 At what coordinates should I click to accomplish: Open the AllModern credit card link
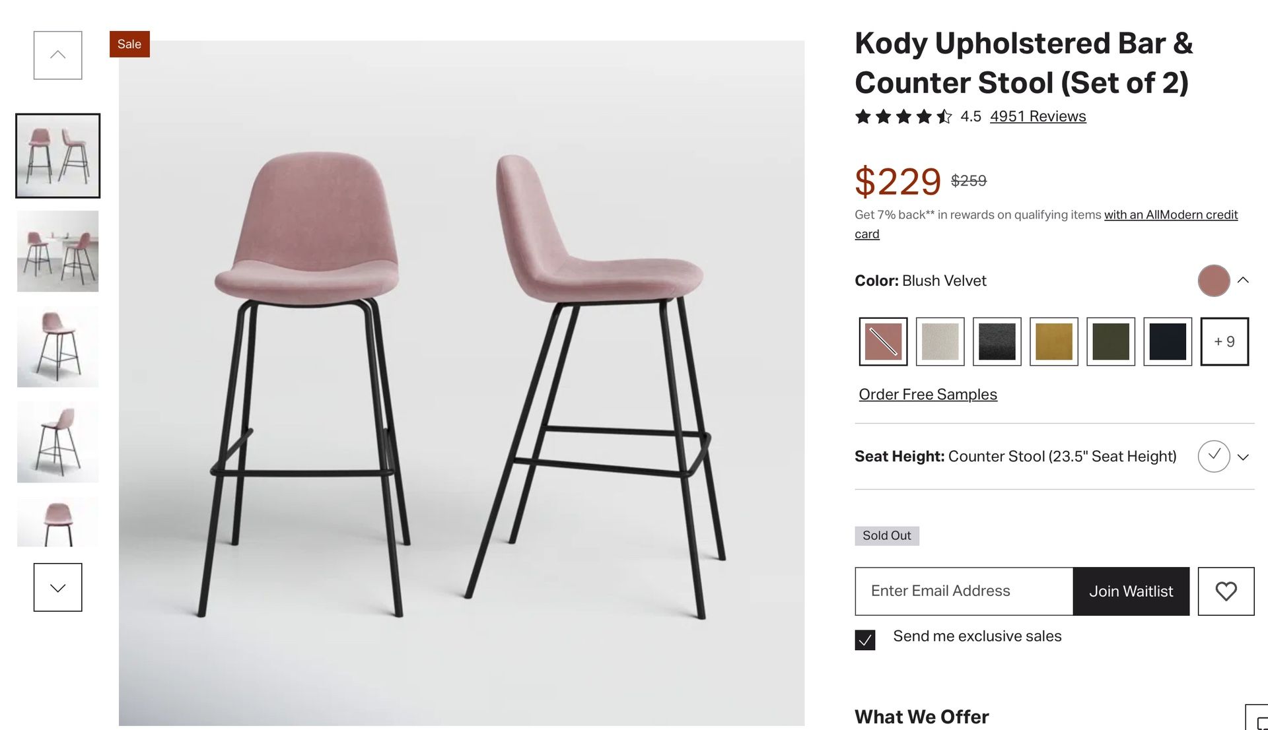pyautogui.click(x=1170, y=215)
